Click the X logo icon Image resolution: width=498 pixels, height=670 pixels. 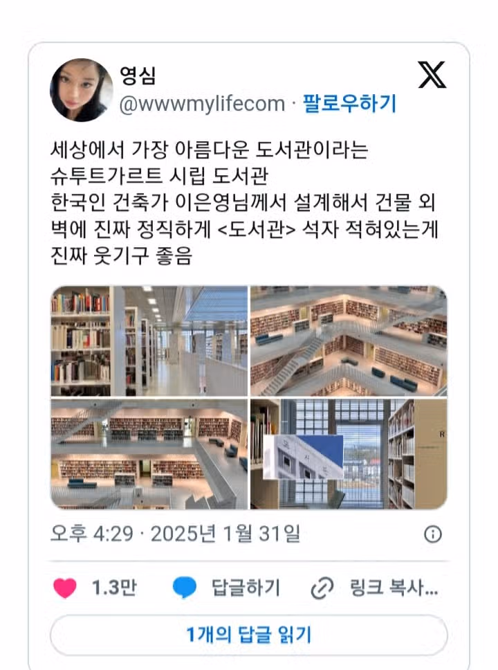tap(432, 75)
